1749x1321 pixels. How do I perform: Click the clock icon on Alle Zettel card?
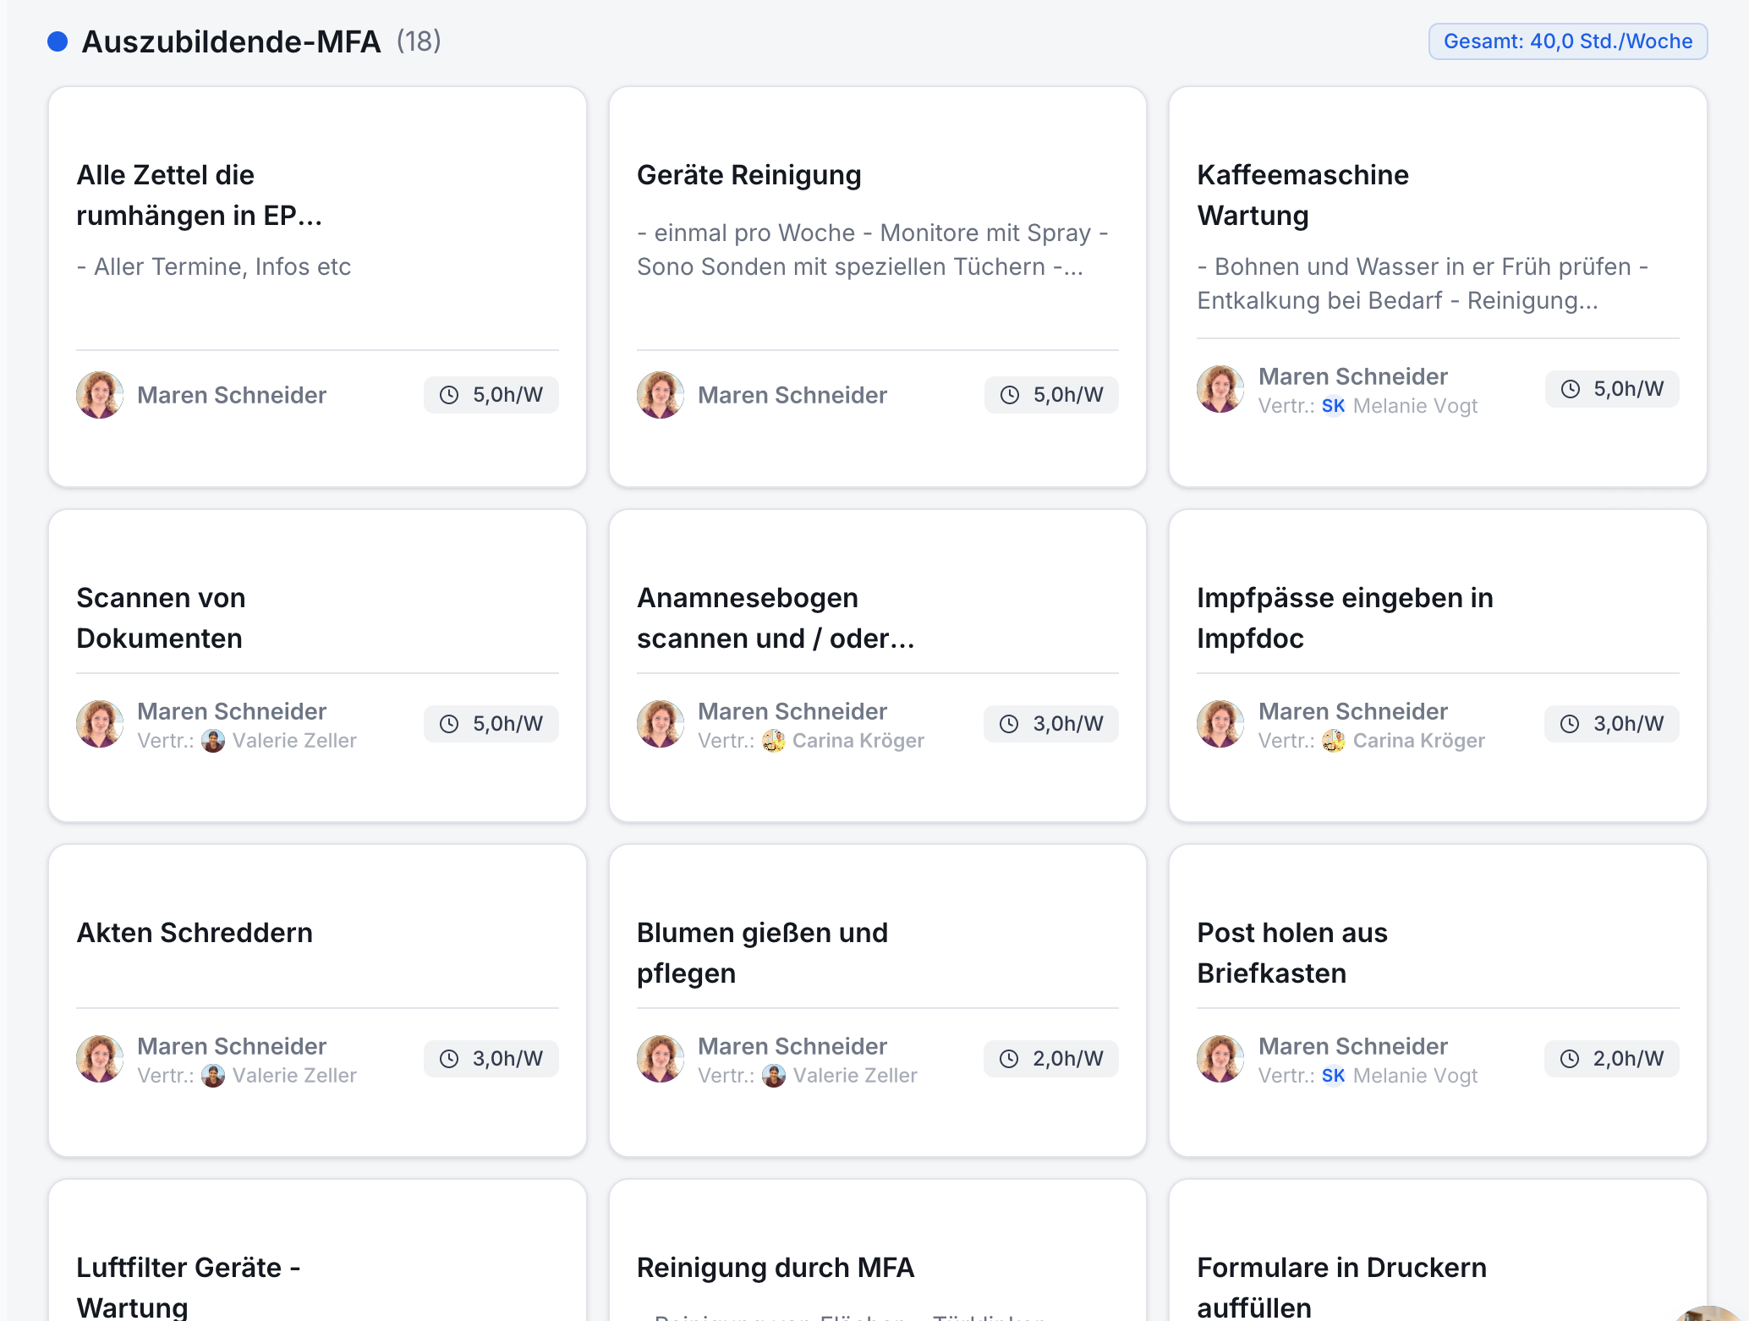449,395
